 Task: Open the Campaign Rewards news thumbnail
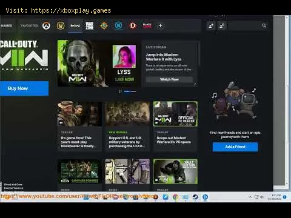(79, 171)
